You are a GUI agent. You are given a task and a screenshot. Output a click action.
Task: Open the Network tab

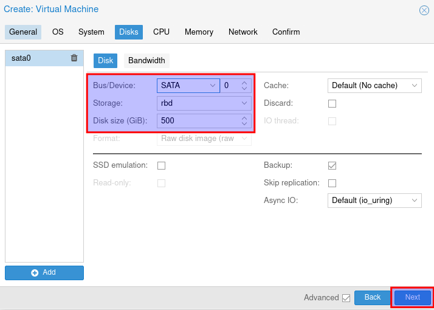point(243,32)
